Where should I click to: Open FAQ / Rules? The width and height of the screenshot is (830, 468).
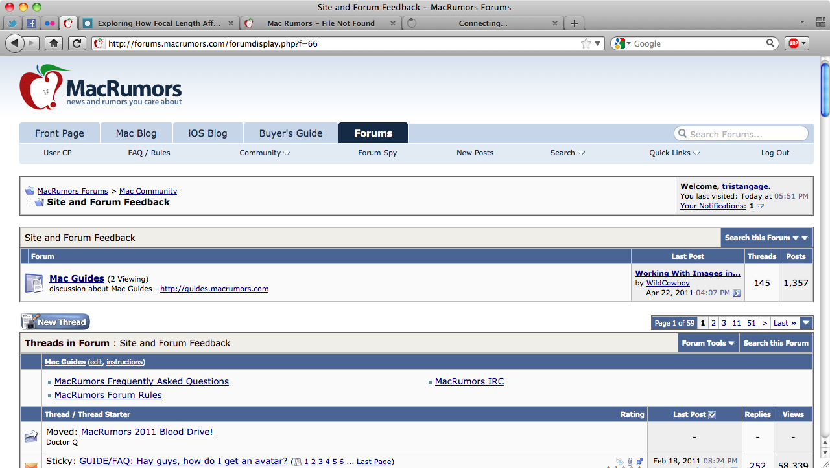pyautogui.click(x=149, y=153)
